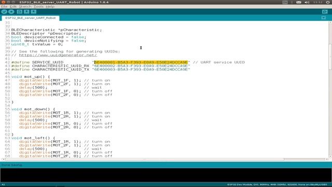Follow the uuidgenerator.net link in the comment
This screenshot has height=187, width=332.
coord(58,55)
